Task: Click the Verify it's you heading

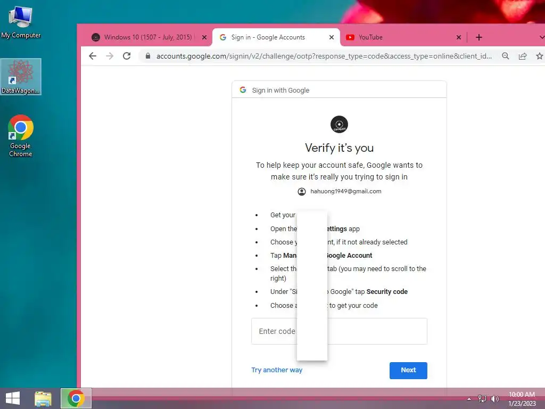Action: click(339, 148)
